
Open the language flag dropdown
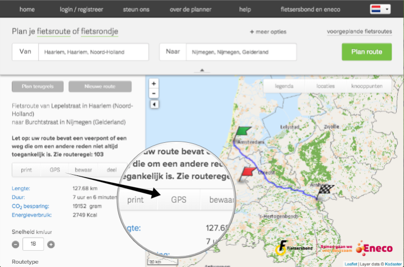pyautogui.click(x=380, y=10)
